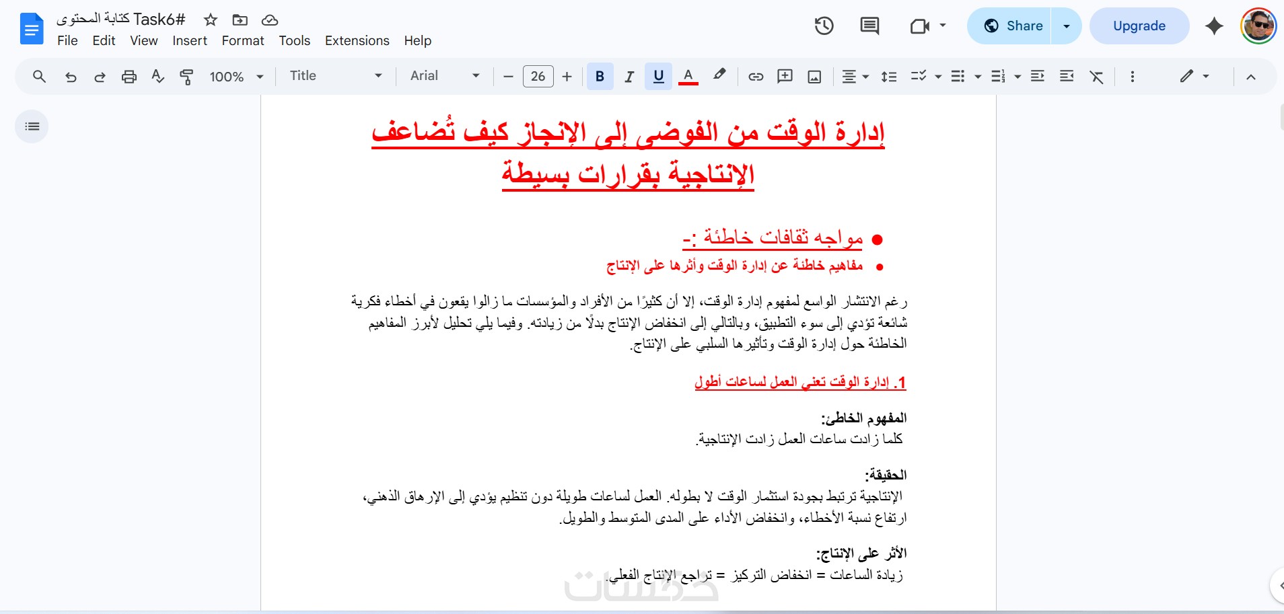The image size is (1284, 614).
Task: Clear formatting with the toolbar icon
Action: point(1096,77)
